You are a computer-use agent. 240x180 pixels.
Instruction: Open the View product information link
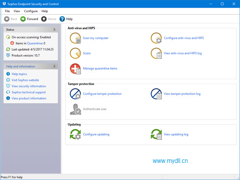tap(29, 98)
